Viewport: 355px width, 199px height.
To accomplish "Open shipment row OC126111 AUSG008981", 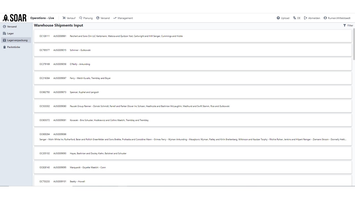I will [193, 36].
